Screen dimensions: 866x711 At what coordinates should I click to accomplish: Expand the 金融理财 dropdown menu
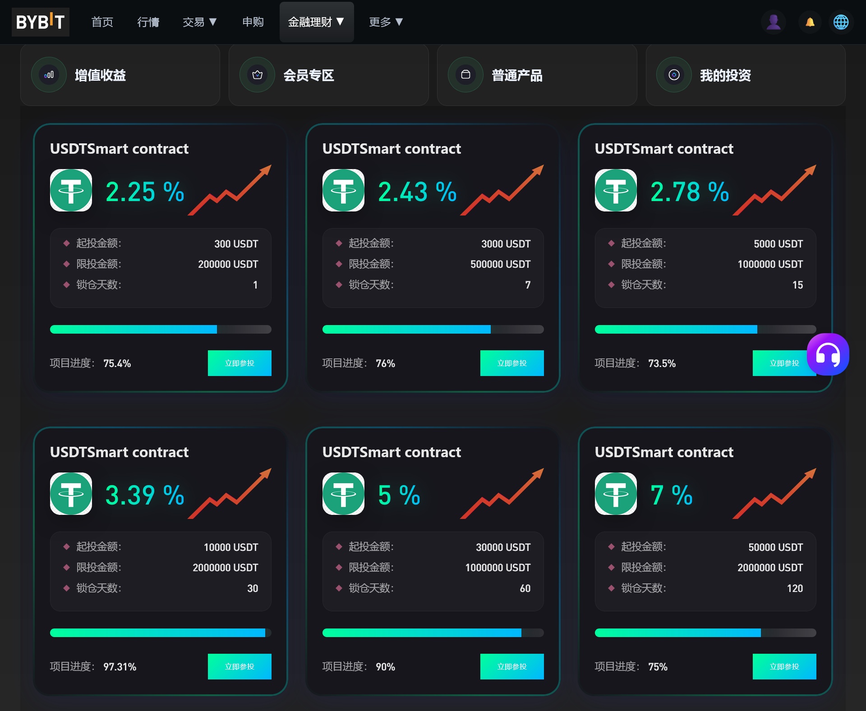[317, 22]
